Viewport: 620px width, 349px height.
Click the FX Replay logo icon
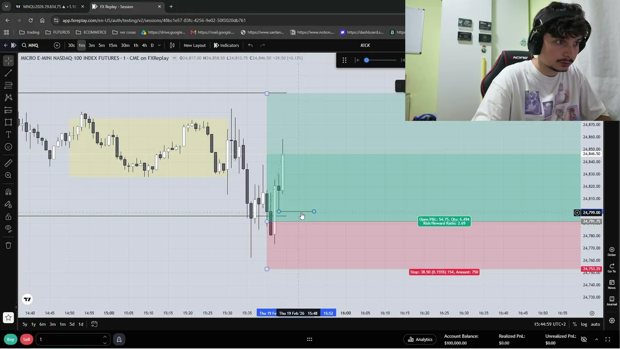coord(14,45)
